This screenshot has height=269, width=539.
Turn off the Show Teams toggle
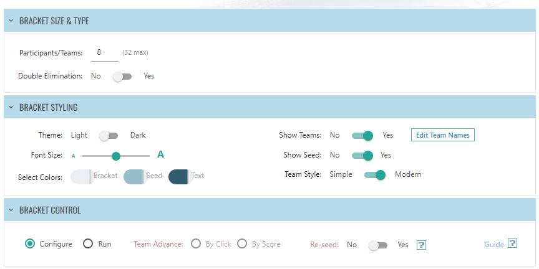click(362, 135)
